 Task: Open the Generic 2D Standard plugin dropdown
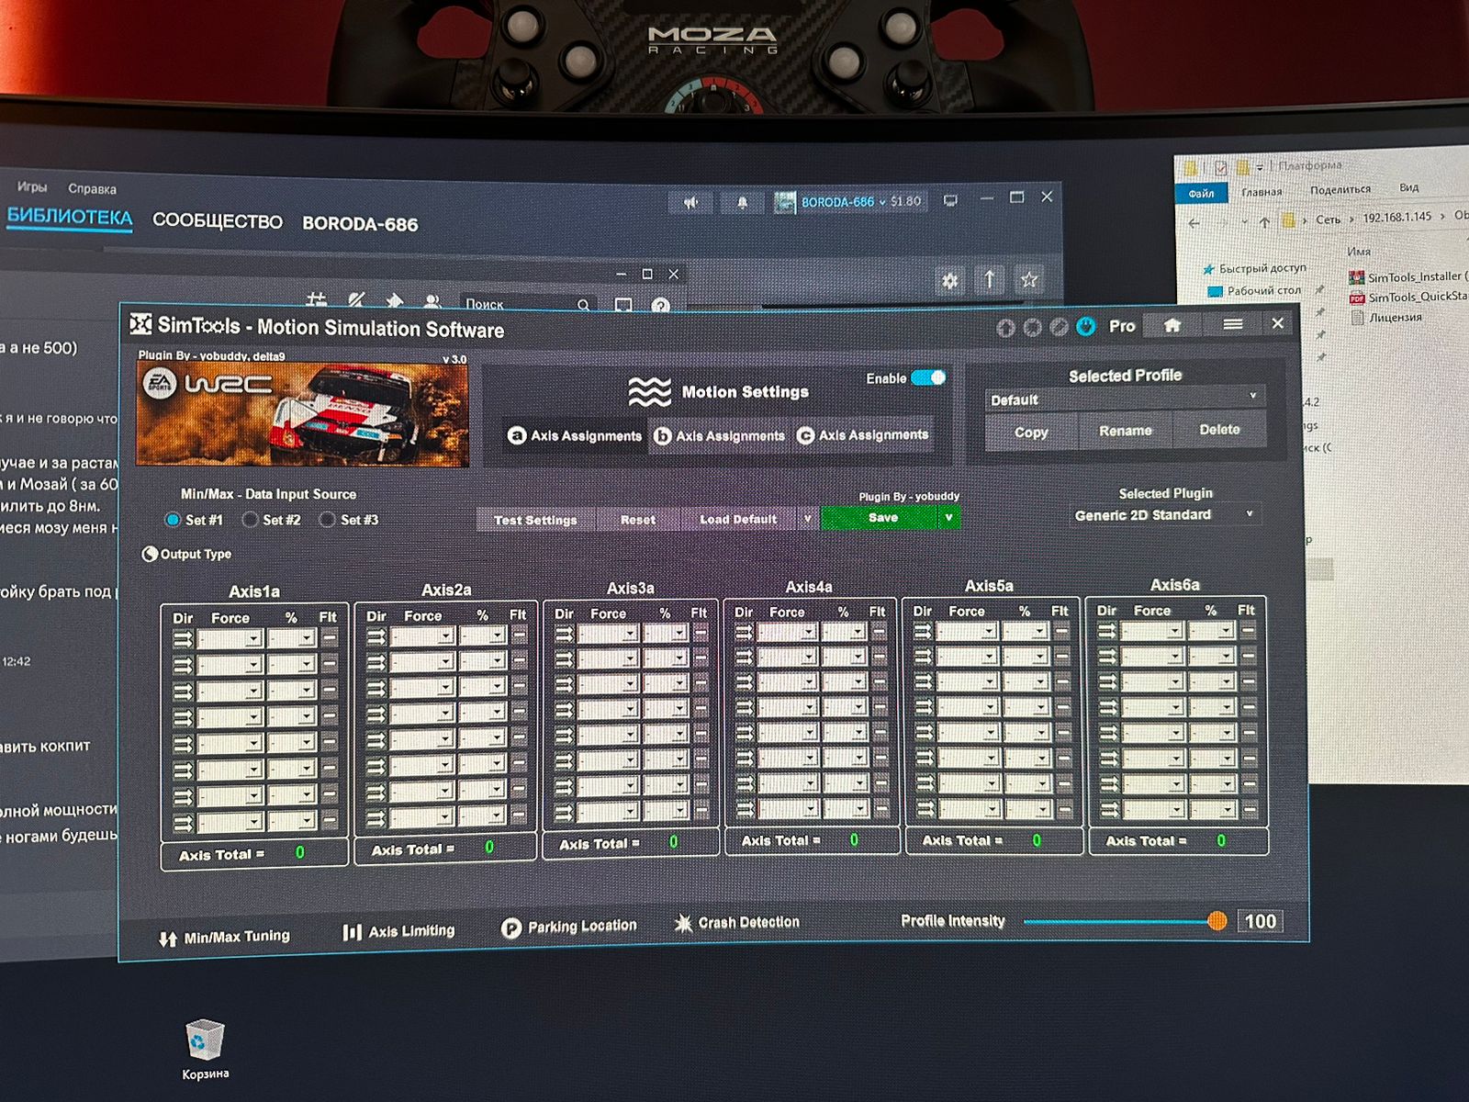tap(1164, 515)
